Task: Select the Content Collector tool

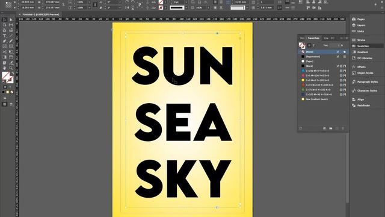Action: coord(4,30)
